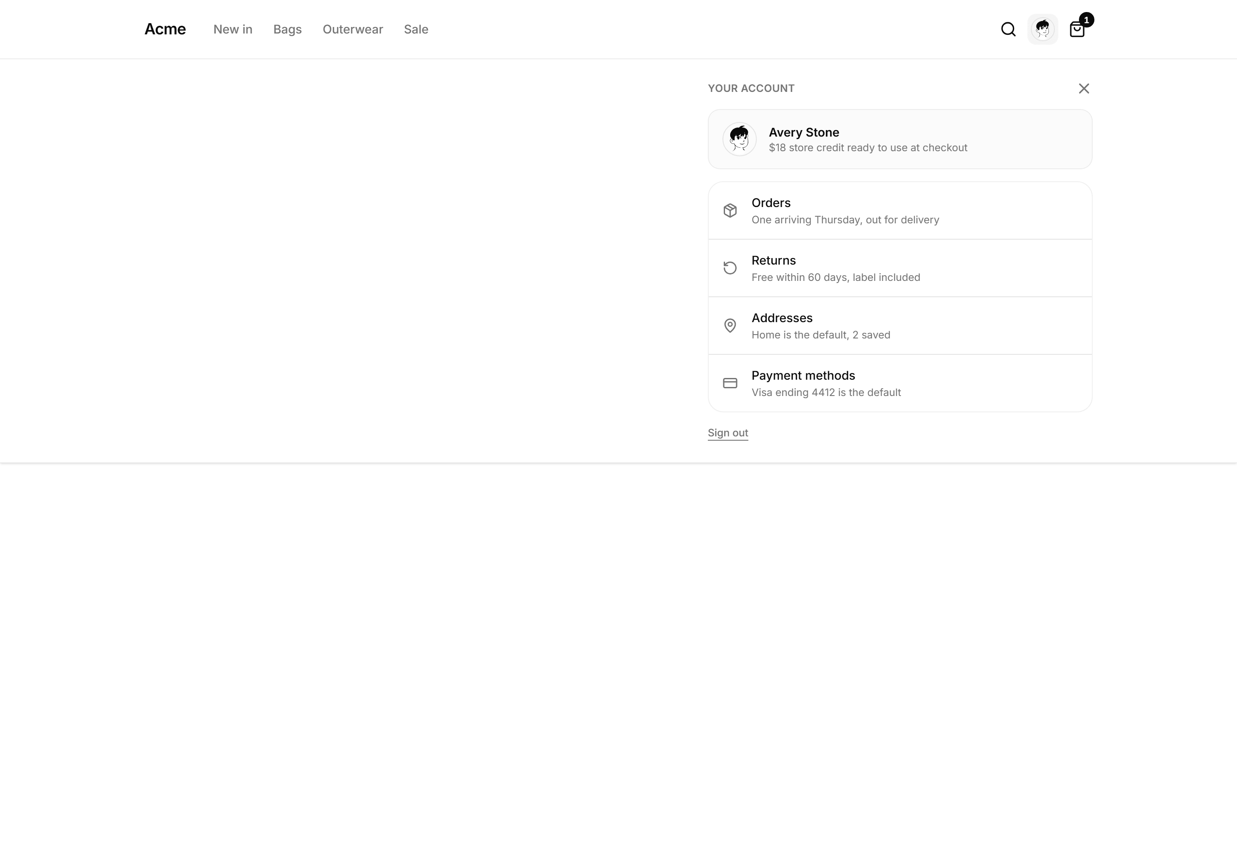Open the Addresses row

(x=900, y=326)
